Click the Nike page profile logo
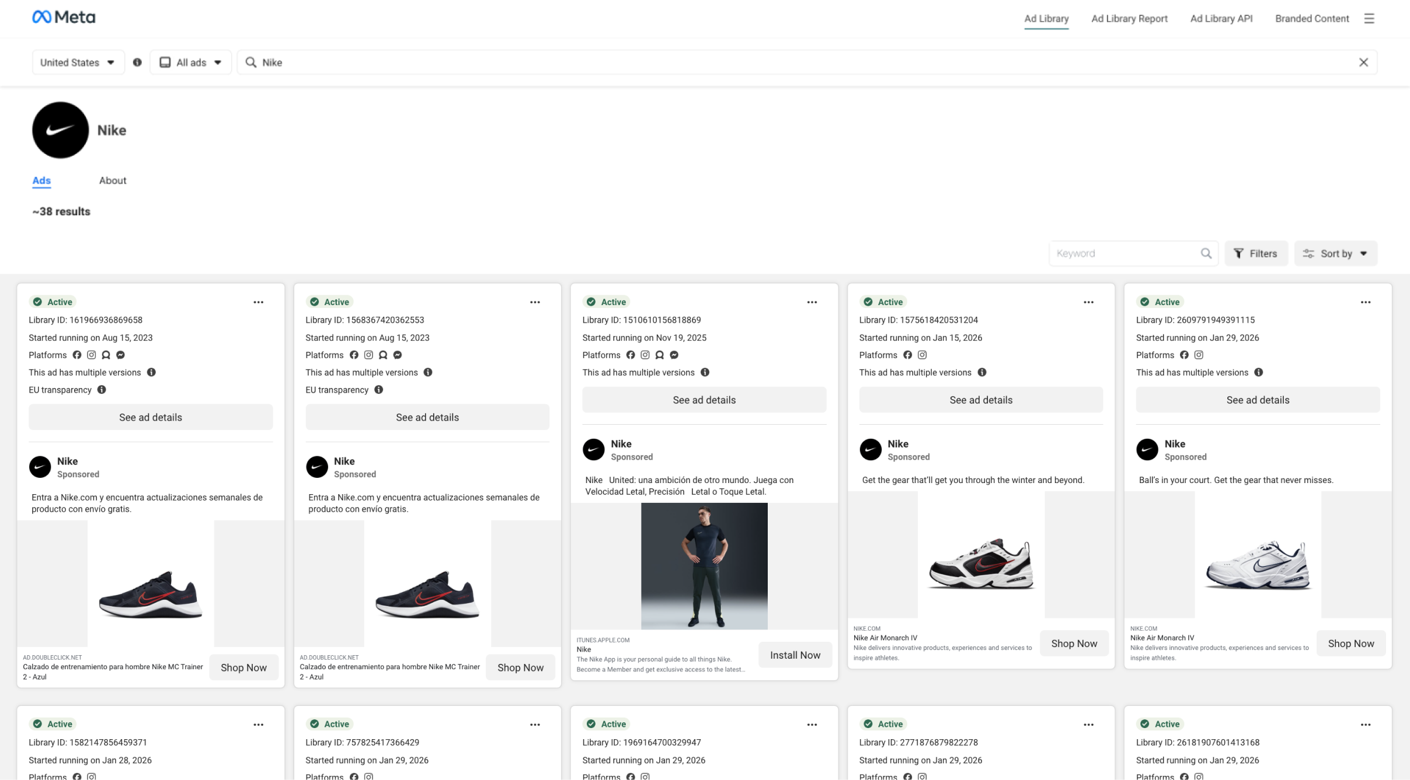The width and height of the screenshot is (1410, 780). (x=60, y=130)
